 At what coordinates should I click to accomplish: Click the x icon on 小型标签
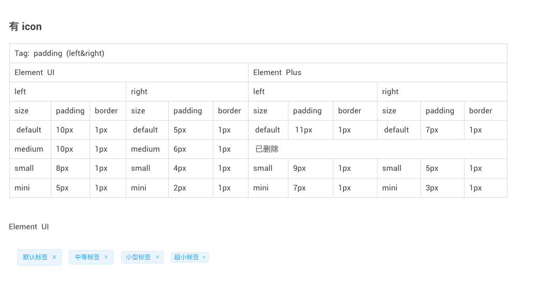157,257
